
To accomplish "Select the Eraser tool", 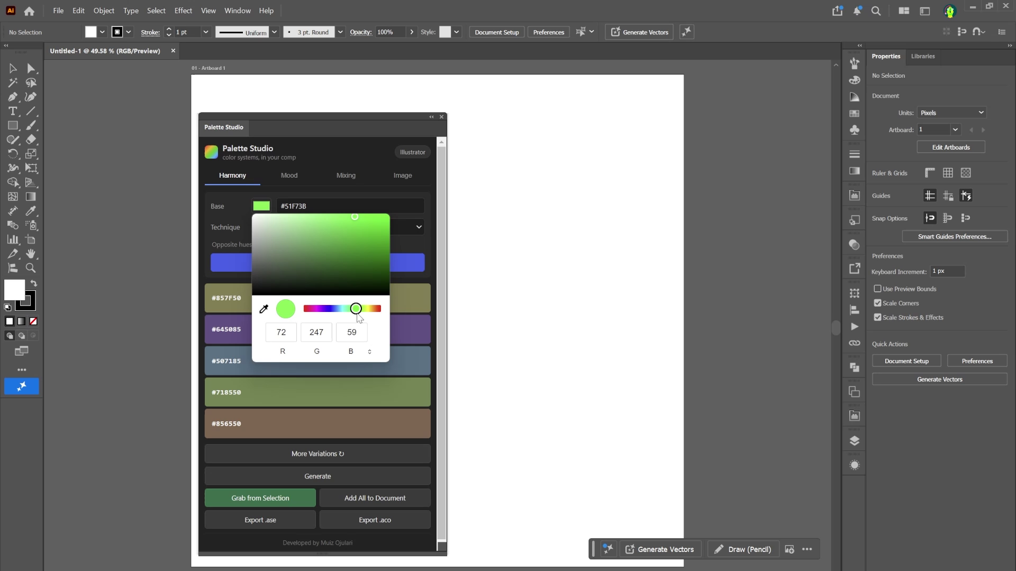I will (31, 140).
